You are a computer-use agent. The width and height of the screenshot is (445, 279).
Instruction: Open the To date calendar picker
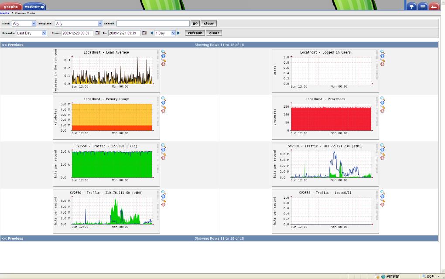point(144,33)
